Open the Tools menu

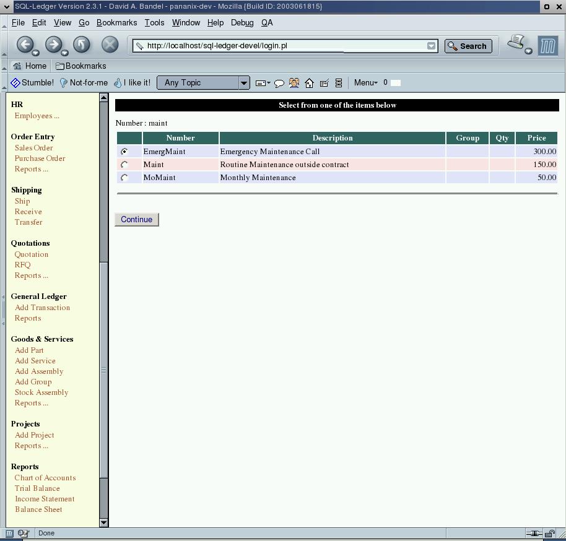pos(154,22)
